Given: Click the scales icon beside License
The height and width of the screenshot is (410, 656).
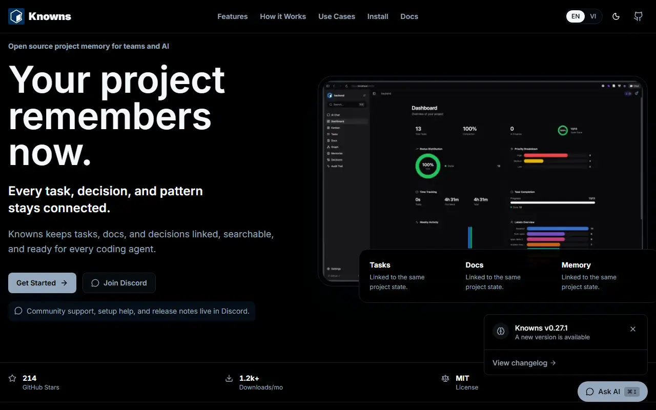Looking at the screenshot, I should pyautogui.click(x=445, y=378).
